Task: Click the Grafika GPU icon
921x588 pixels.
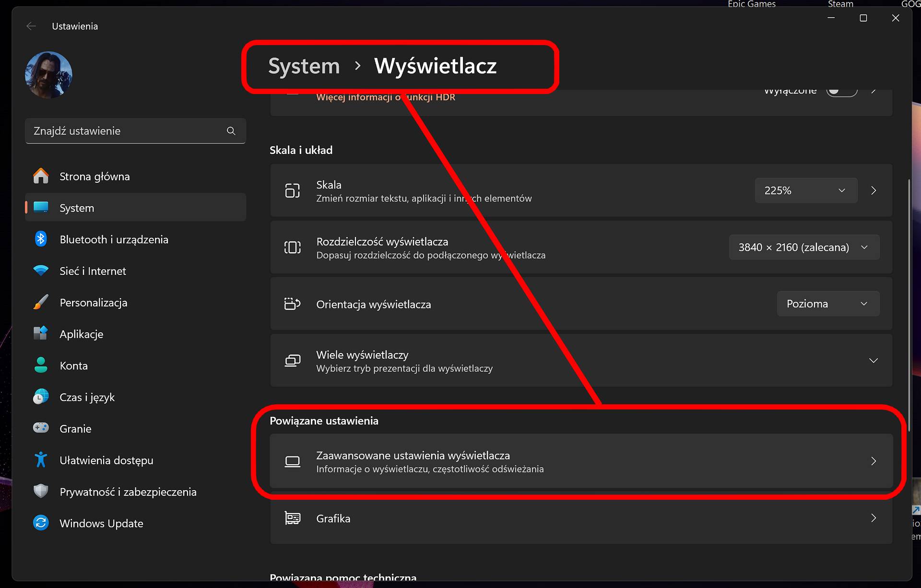Action: tap(293, 518)
